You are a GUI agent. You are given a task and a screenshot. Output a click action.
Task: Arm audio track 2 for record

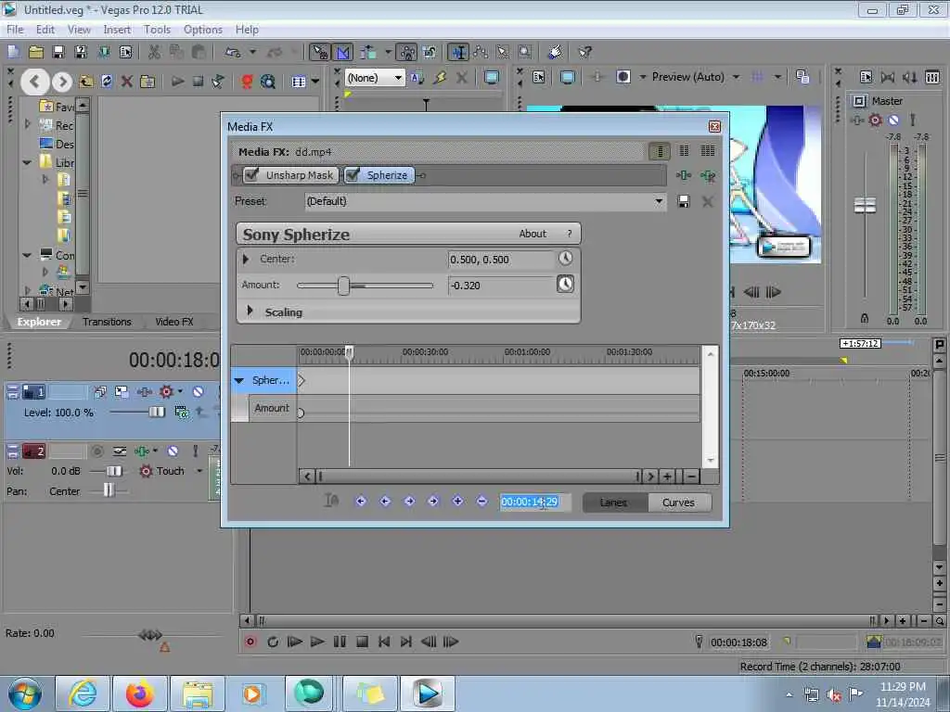(96, 451)
